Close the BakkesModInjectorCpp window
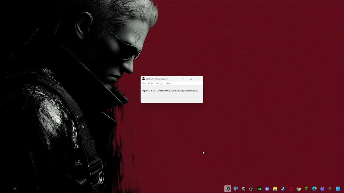Image resolution: width=344 pixels, height=193 pixels. click(199, 79)
